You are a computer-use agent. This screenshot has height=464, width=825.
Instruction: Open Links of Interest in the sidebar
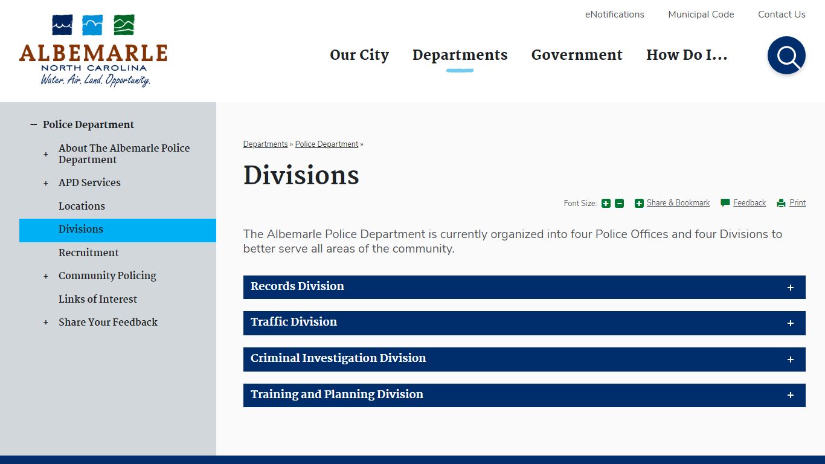click(x=98, y=299)
